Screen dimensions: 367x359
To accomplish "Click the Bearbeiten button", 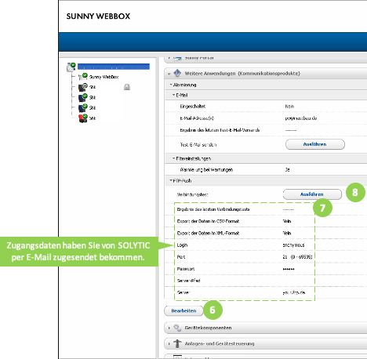I will click(183, 310).
